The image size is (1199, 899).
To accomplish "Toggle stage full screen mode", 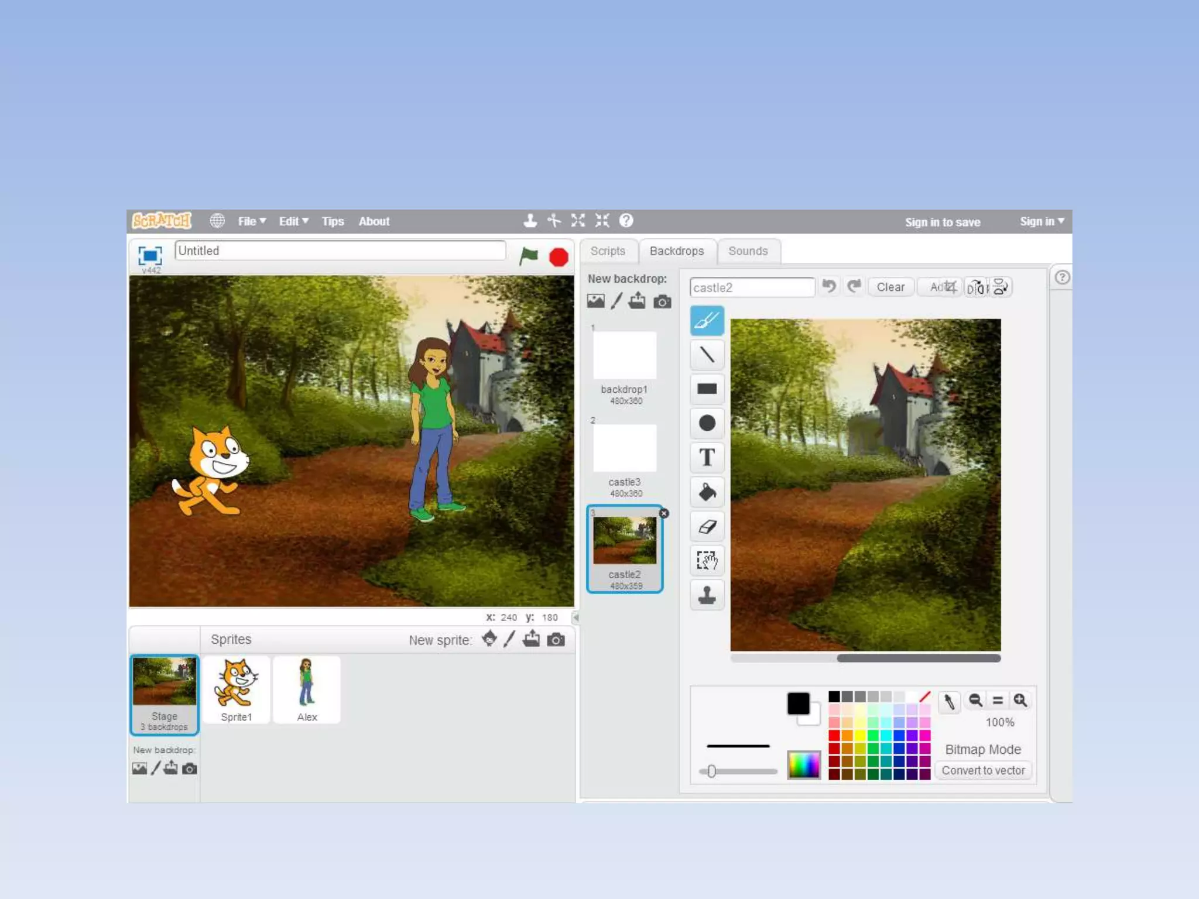I will pos(150,256).
